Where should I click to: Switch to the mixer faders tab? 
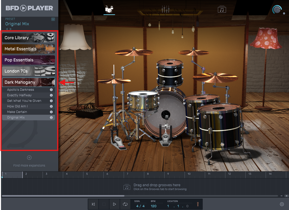pos(165,9)
